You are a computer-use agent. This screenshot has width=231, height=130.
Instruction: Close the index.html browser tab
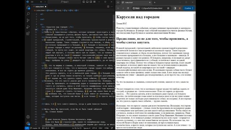point(150,3)
